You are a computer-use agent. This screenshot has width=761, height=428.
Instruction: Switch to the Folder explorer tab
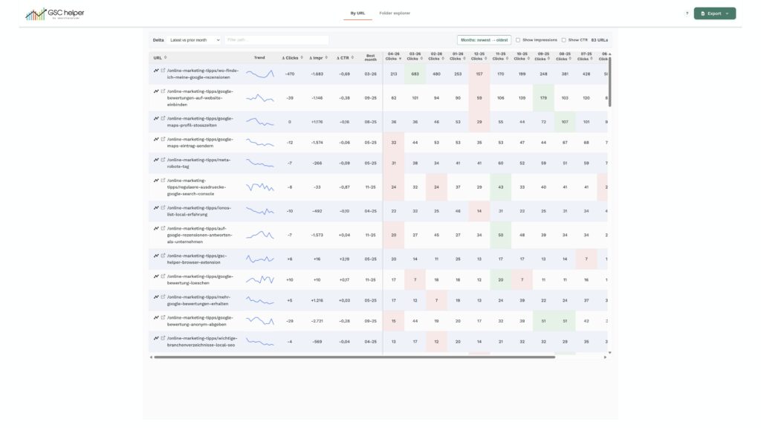(x=395, y=13)
